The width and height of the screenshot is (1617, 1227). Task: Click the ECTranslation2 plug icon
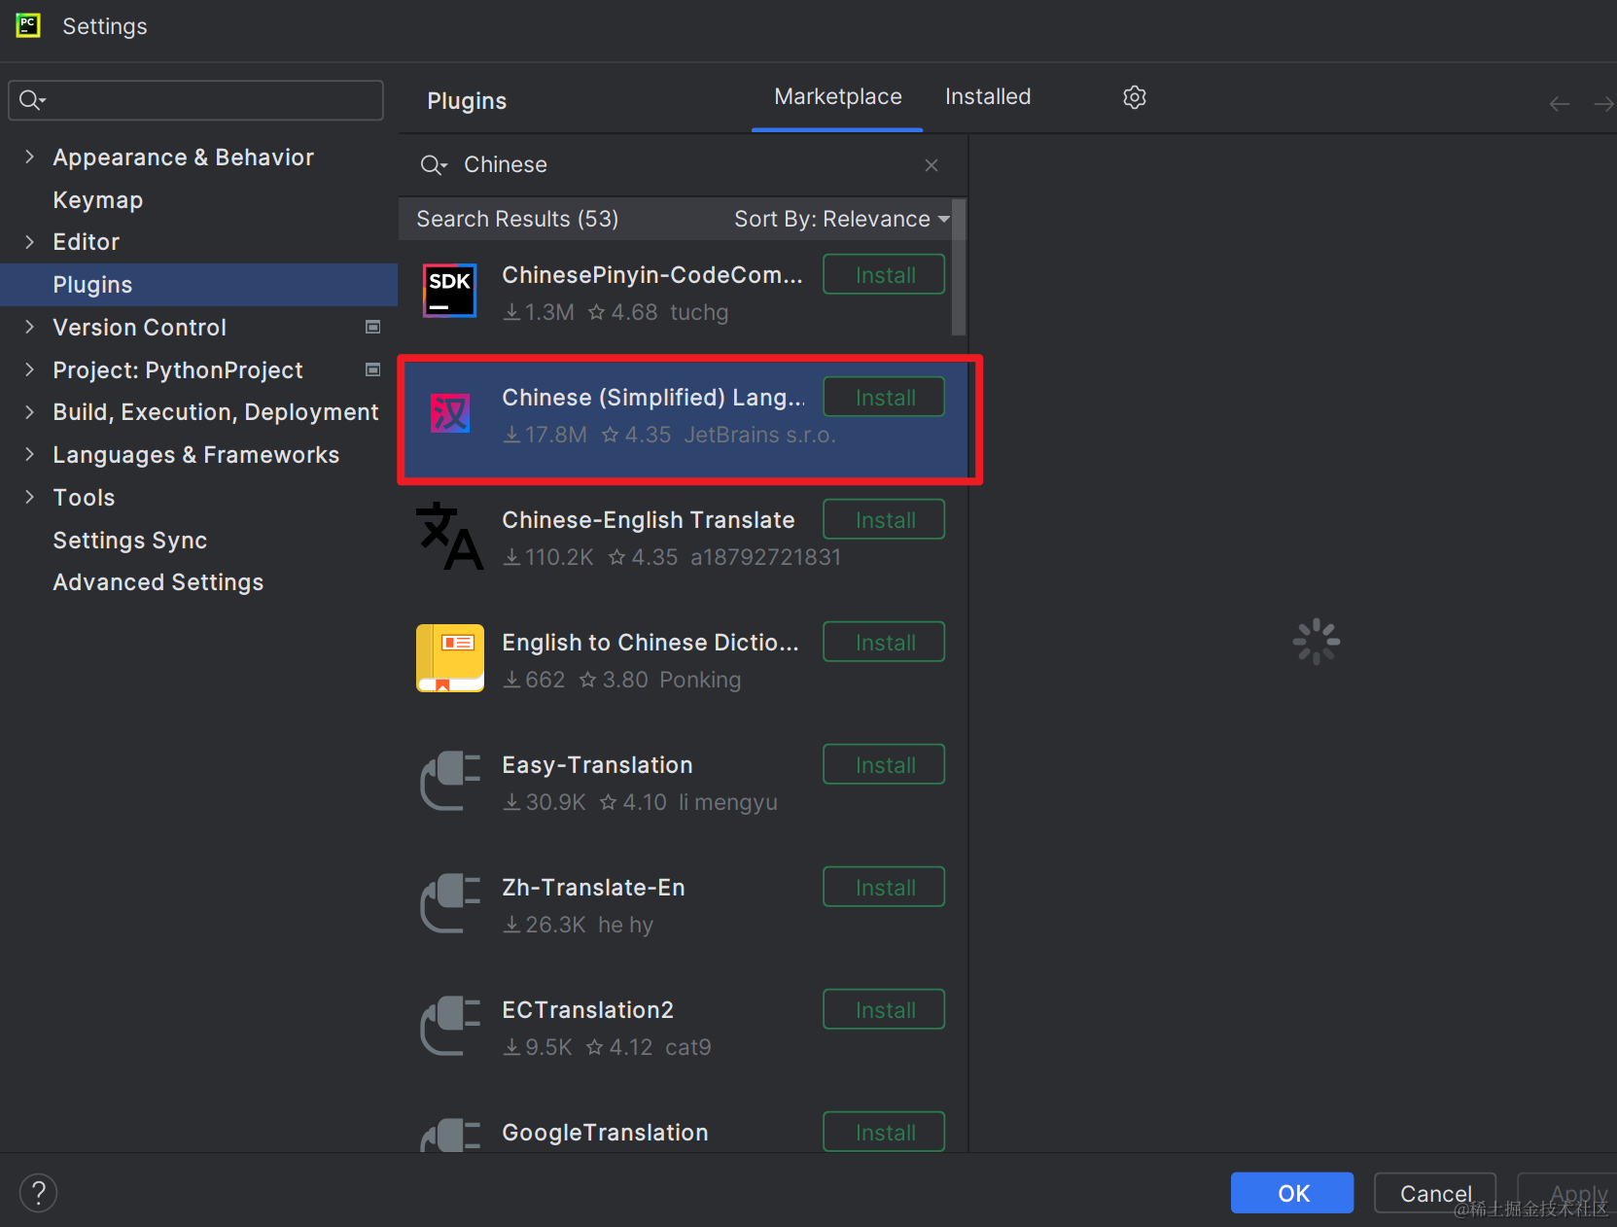450,1026
